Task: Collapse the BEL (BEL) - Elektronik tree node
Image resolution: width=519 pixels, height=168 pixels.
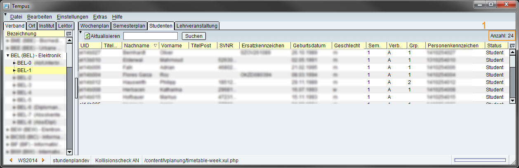Action: pos(8,56)
